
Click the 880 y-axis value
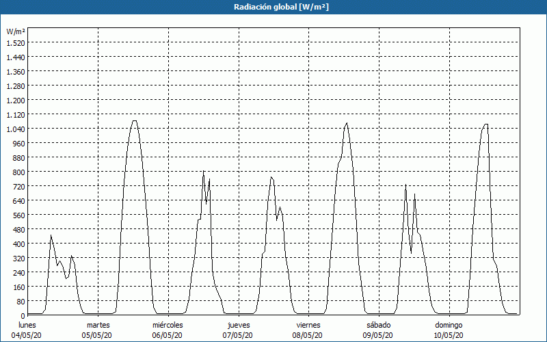click(18, 158)
